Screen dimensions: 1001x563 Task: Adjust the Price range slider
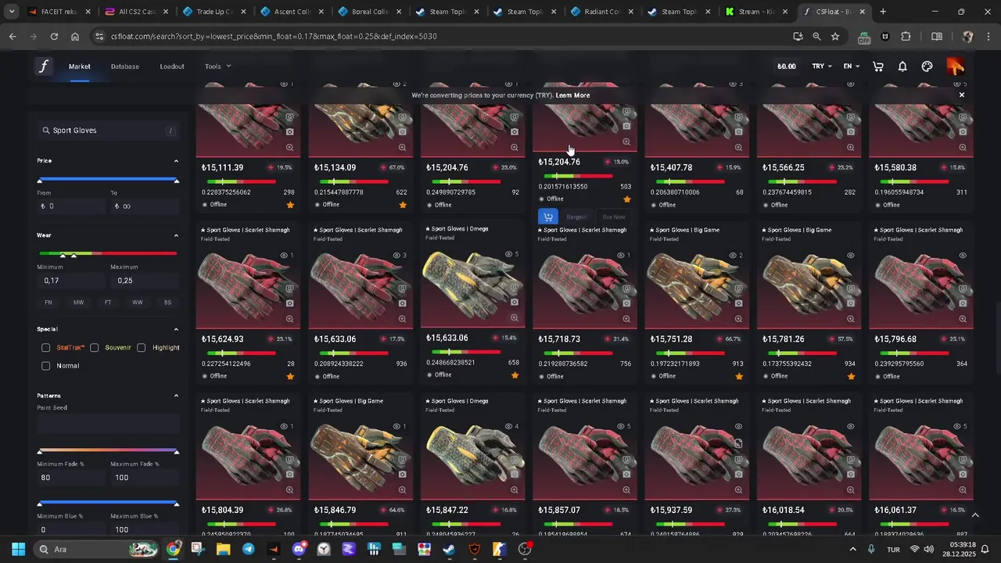coord(108,181)
